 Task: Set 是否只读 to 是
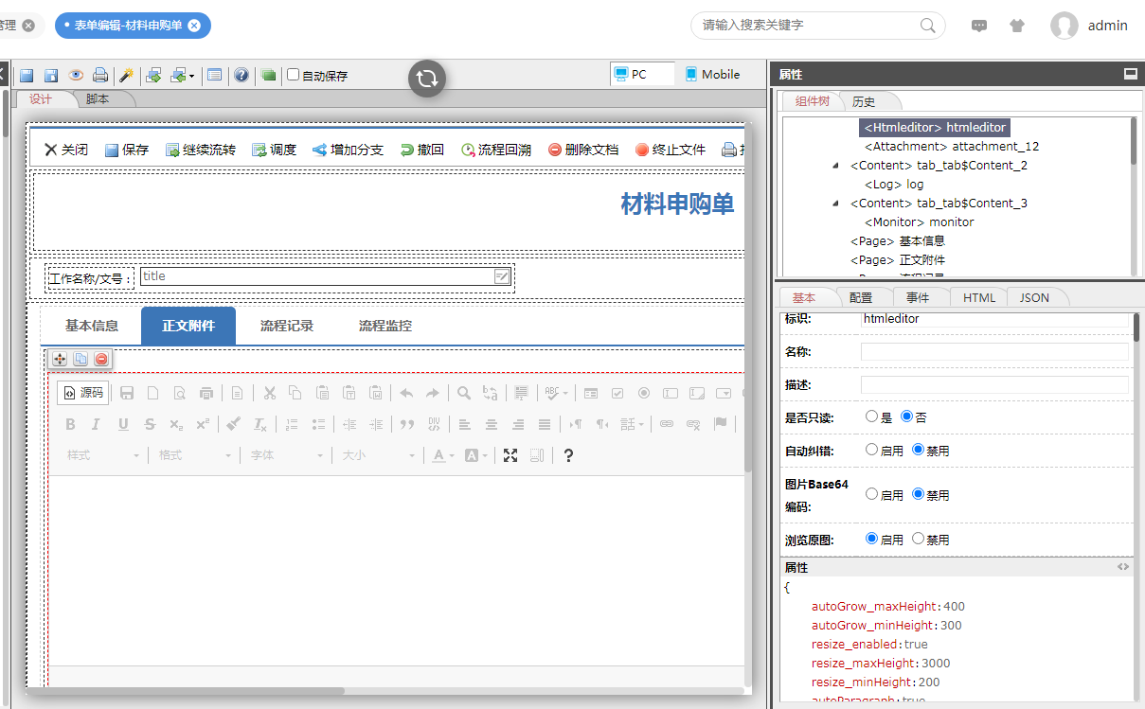[x=871, y=417]
